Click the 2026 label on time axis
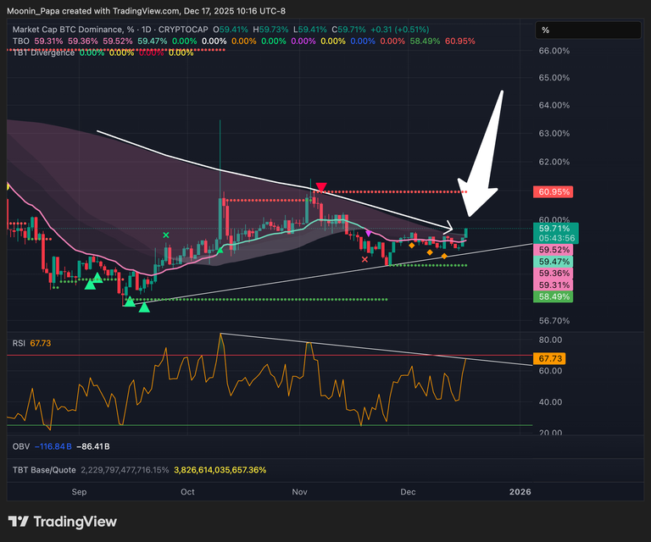The width and height of the screenshot is (651, 542). pyautogui.click(x=519, y=491)
